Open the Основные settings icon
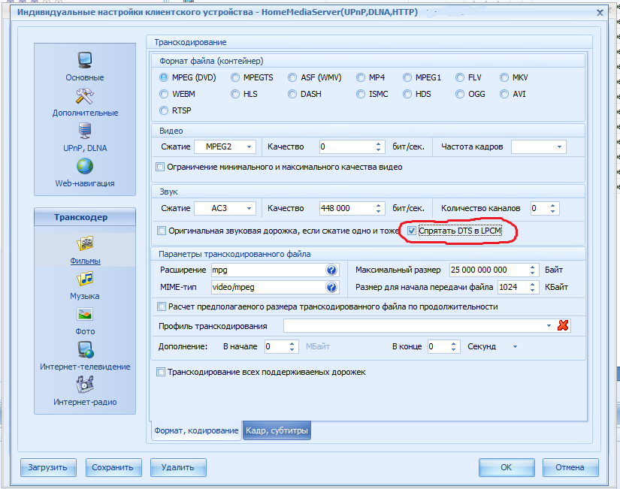Screen dimensions: 620x489 pyautogui.click(x=84, y=61)
